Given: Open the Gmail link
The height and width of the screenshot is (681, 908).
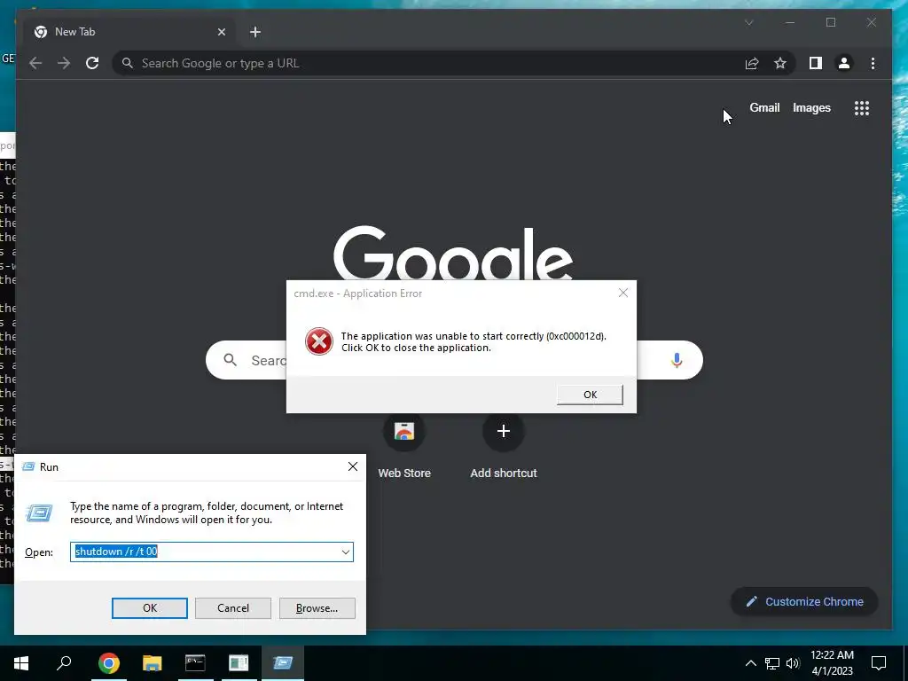Looking at the screenshot, I should 764,107.
